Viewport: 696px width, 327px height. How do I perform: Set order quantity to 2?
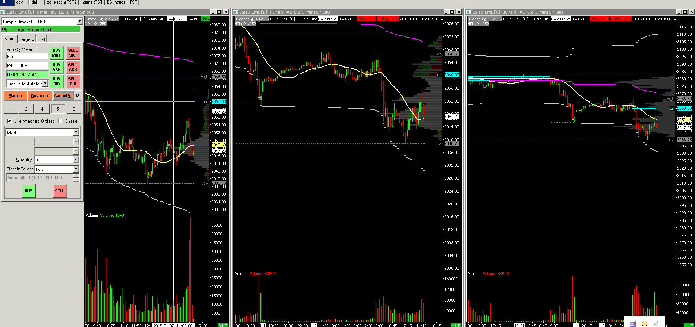click(x=26, y=109)
